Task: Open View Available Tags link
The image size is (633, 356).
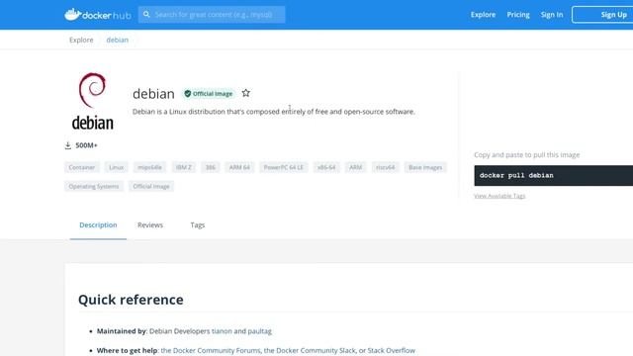Action: [x=499, y=196]
